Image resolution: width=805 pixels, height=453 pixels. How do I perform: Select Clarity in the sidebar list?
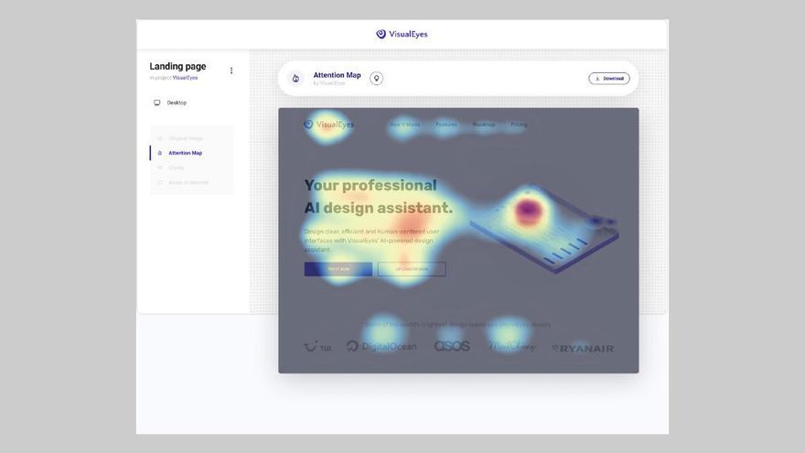coord(176,168)
